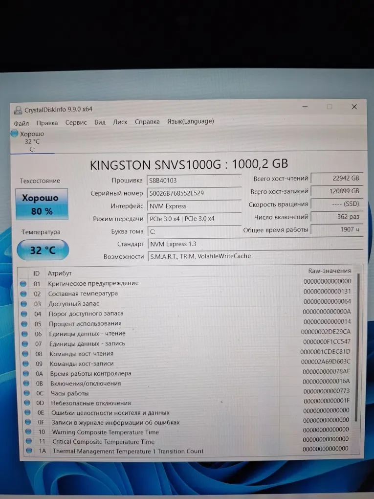
Task: Click the status dot for Критическое предупреждение
Action: tap(23, 284)
